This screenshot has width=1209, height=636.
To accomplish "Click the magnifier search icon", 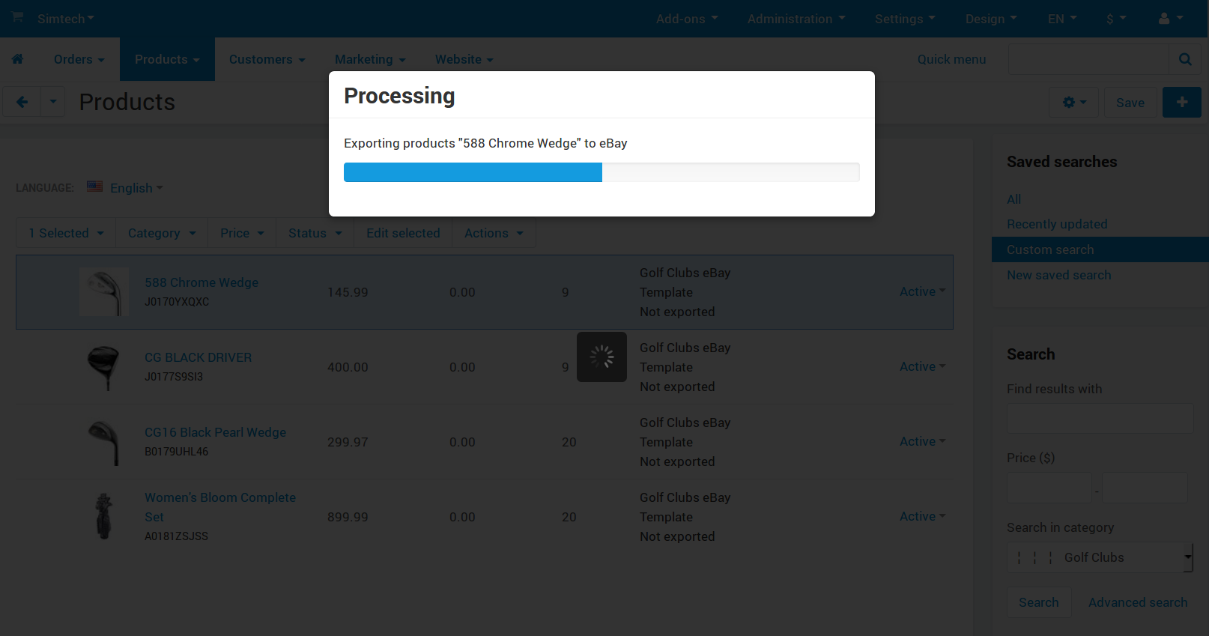I will click(x=1185, y=59).
